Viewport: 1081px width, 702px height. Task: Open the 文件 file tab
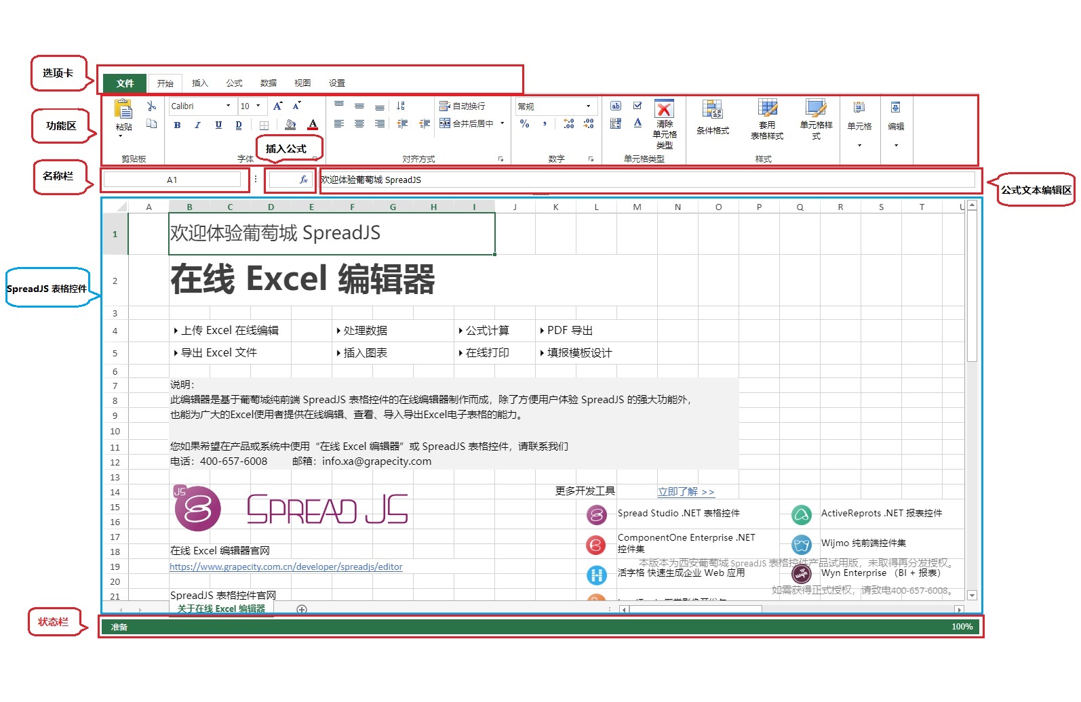click(125, 83)
